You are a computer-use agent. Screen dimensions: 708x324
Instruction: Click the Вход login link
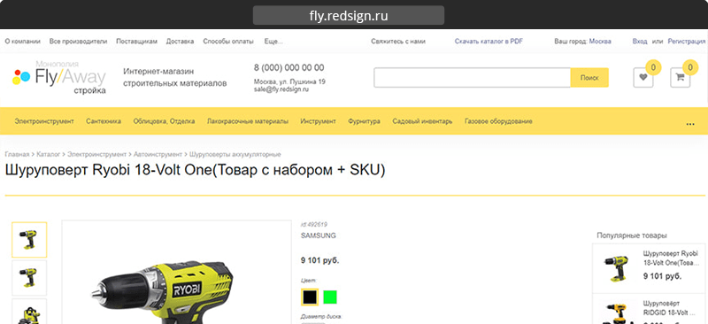click(640, 41)
